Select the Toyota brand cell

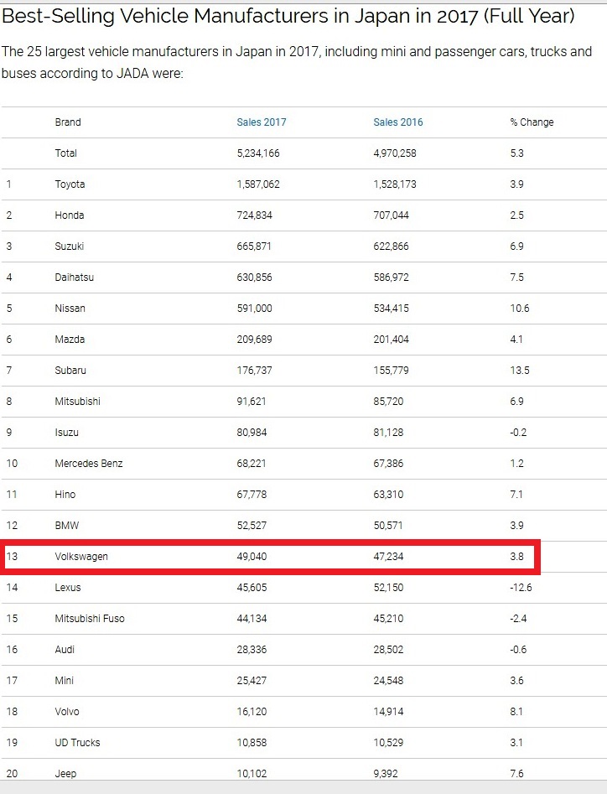[70, 184]
